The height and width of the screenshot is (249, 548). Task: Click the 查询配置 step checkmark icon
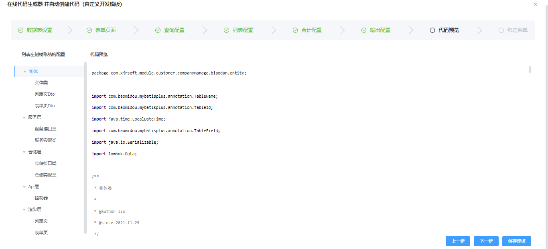pyautogui.click(x=158, y=30)
